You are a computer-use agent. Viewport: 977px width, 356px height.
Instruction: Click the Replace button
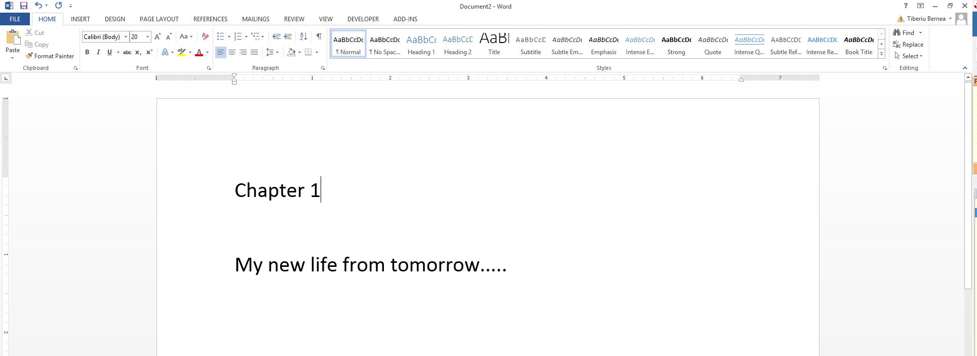pos(908,45)
